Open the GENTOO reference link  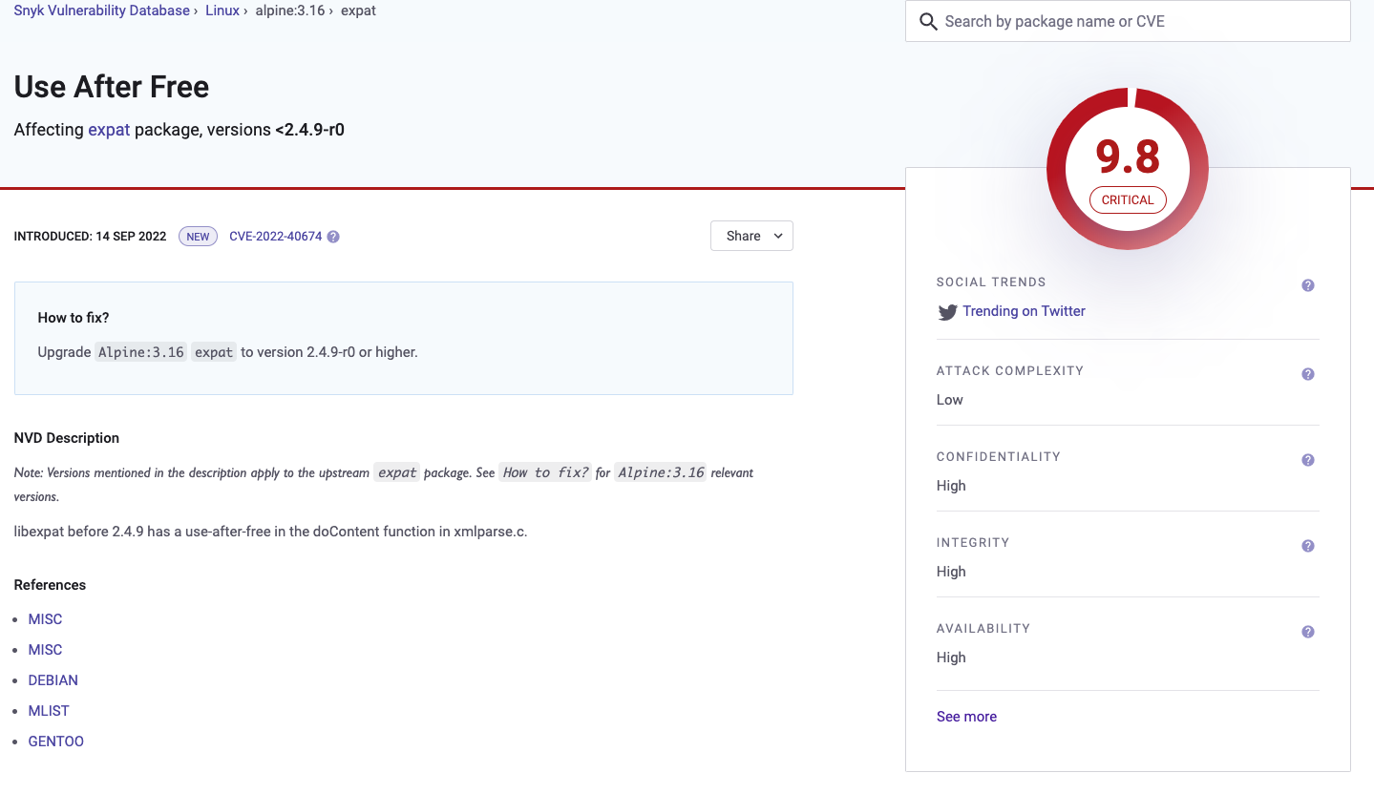pyautogui.click(x=55, y=741)
